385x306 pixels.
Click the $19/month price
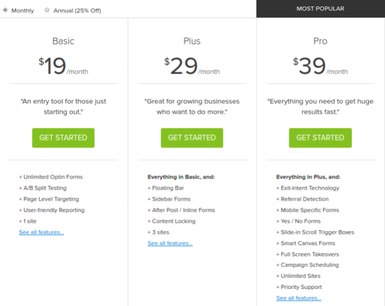[63, 66]
